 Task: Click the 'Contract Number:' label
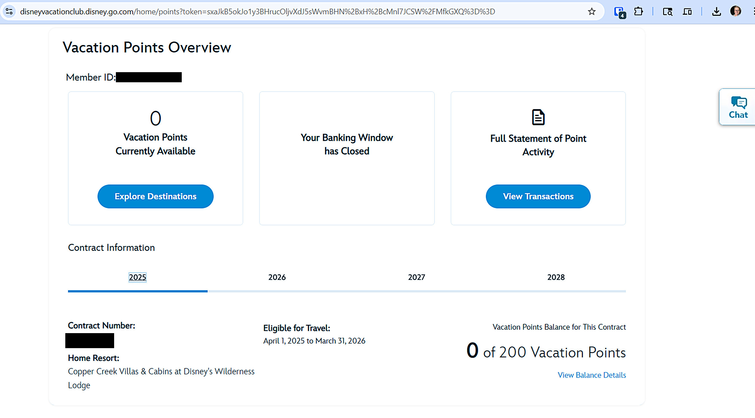pyautogui.click(x=101, y=325)
